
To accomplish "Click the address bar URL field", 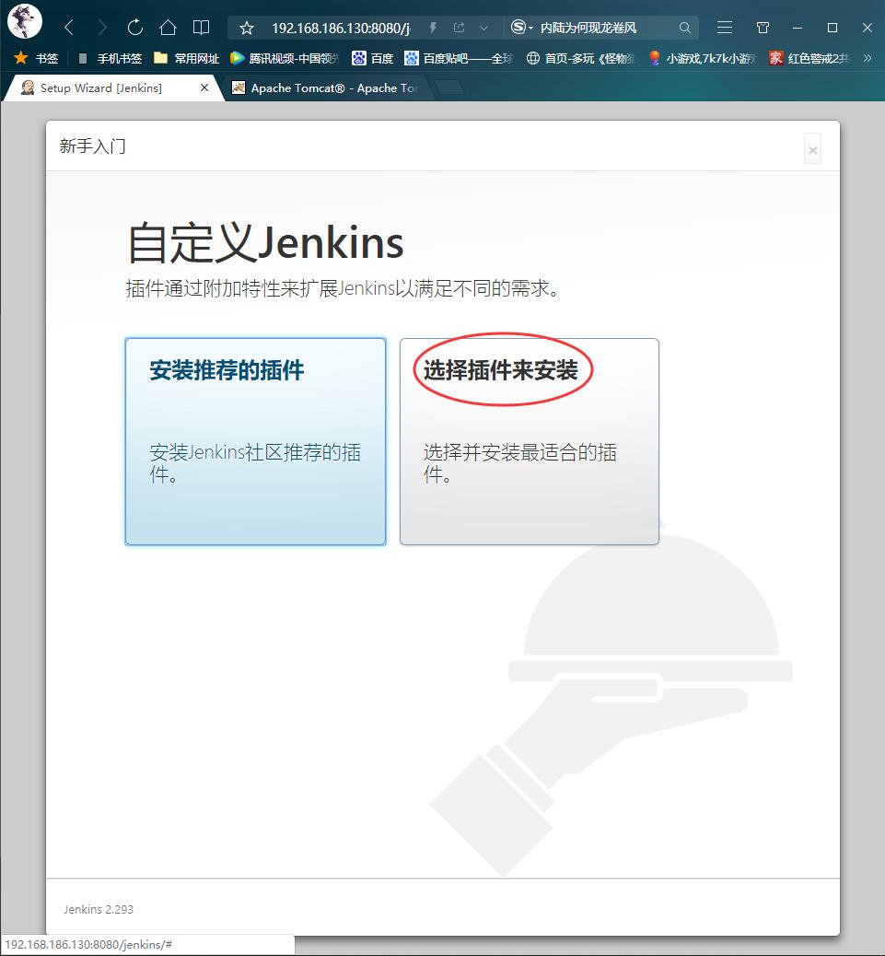I will coord(341,28).
